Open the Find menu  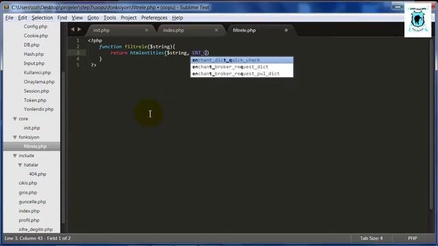pos(62,18)
